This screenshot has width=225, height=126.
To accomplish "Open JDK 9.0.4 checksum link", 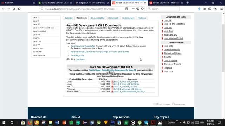I will (81, 59).
